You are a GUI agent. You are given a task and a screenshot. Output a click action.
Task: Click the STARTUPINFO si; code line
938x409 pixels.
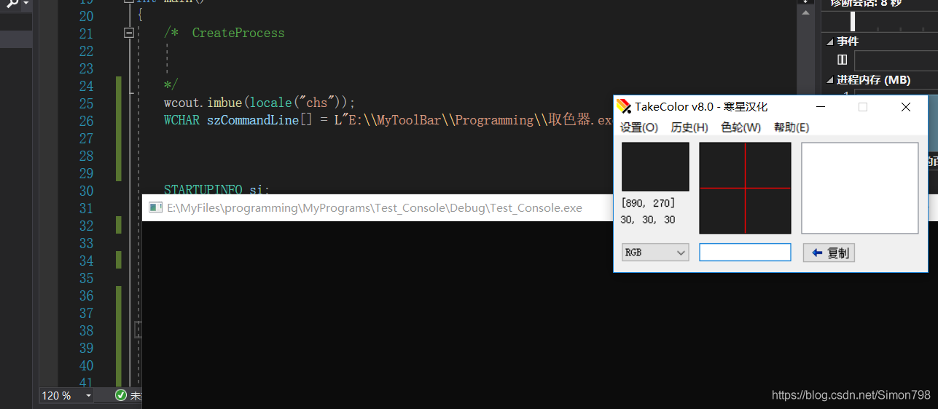[x=216, y=189]
